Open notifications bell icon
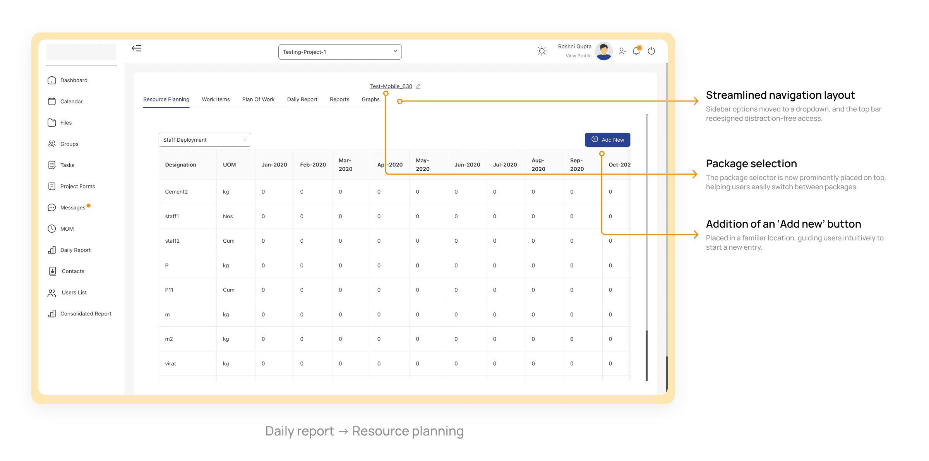The image size is (929, 461). [636, 51]
